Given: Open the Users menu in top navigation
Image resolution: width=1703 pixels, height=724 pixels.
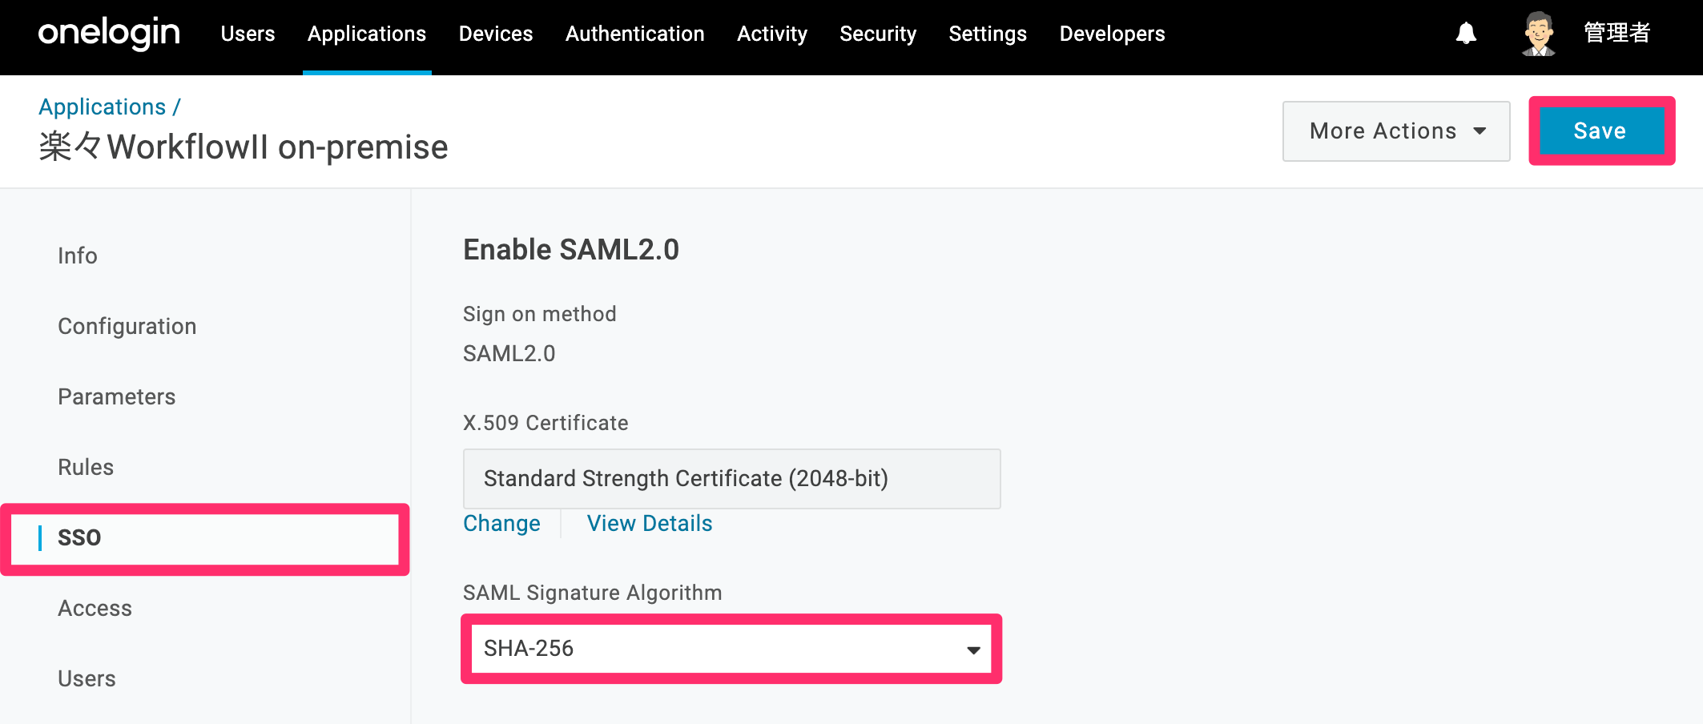Looking at the screenshot, I should point(248,34).
